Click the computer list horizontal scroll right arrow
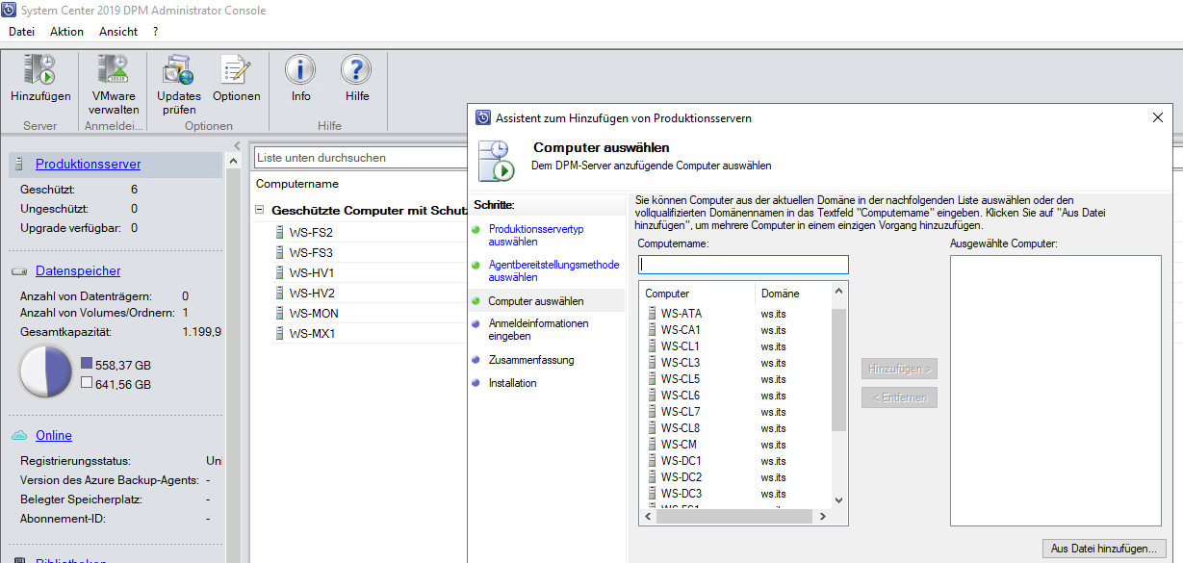This screenshot has height=563, width=1183. [822, 517]
